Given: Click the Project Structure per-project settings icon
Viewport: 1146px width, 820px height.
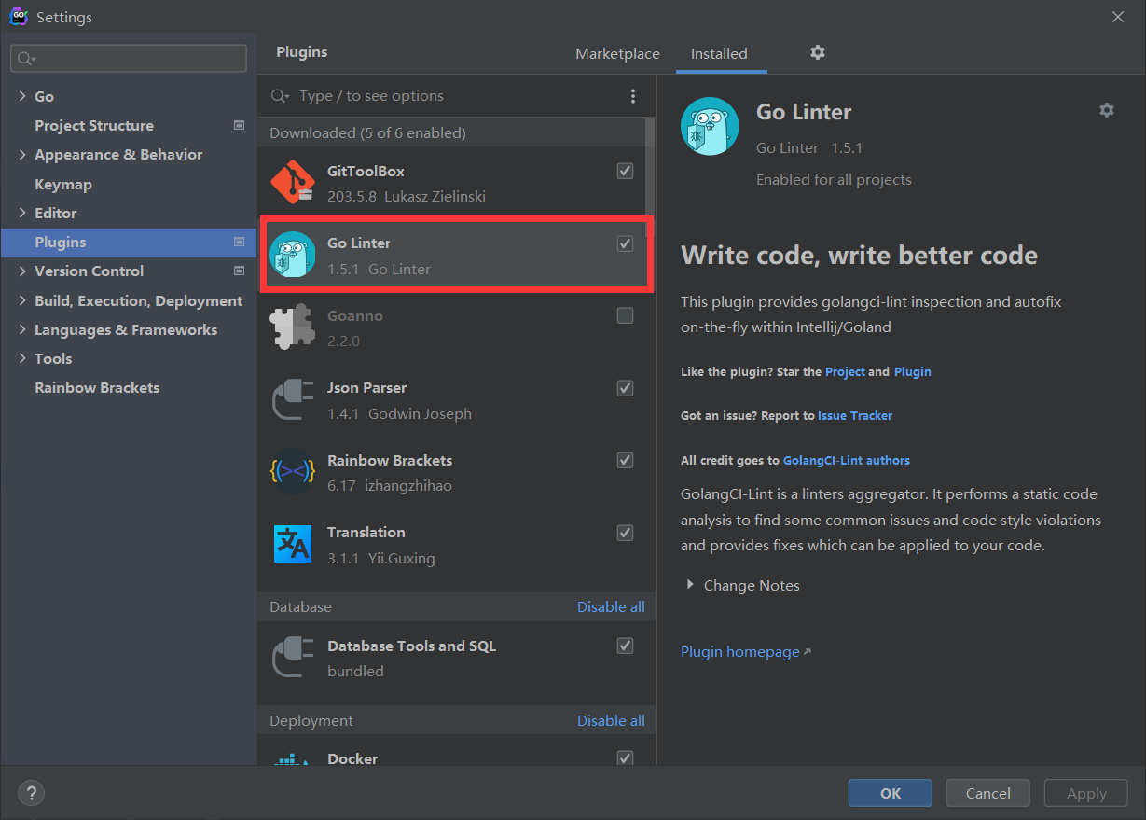Looking at the screenshot, I should coord(240,125).
